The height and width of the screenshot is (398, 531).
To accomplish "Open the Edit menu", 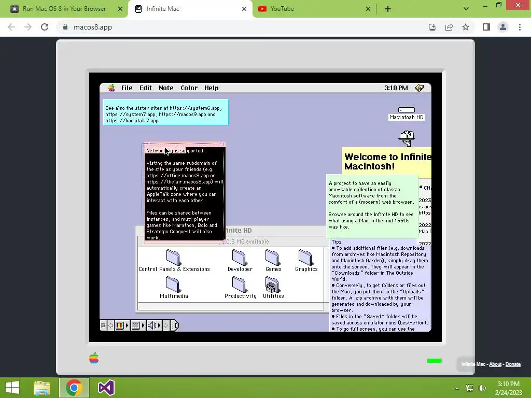I will click(x=146, y=88).
